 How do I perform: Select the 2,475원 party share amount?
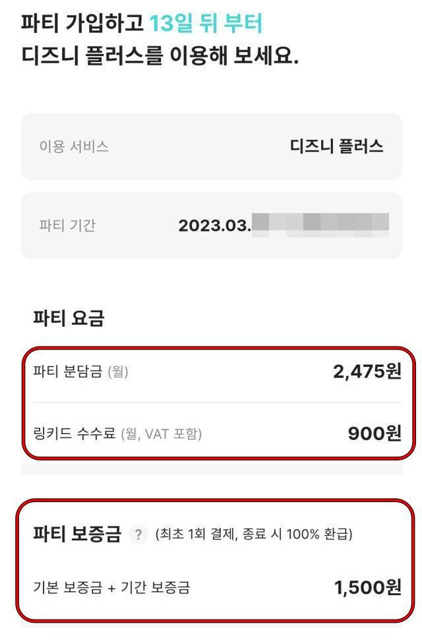(362, 371)
